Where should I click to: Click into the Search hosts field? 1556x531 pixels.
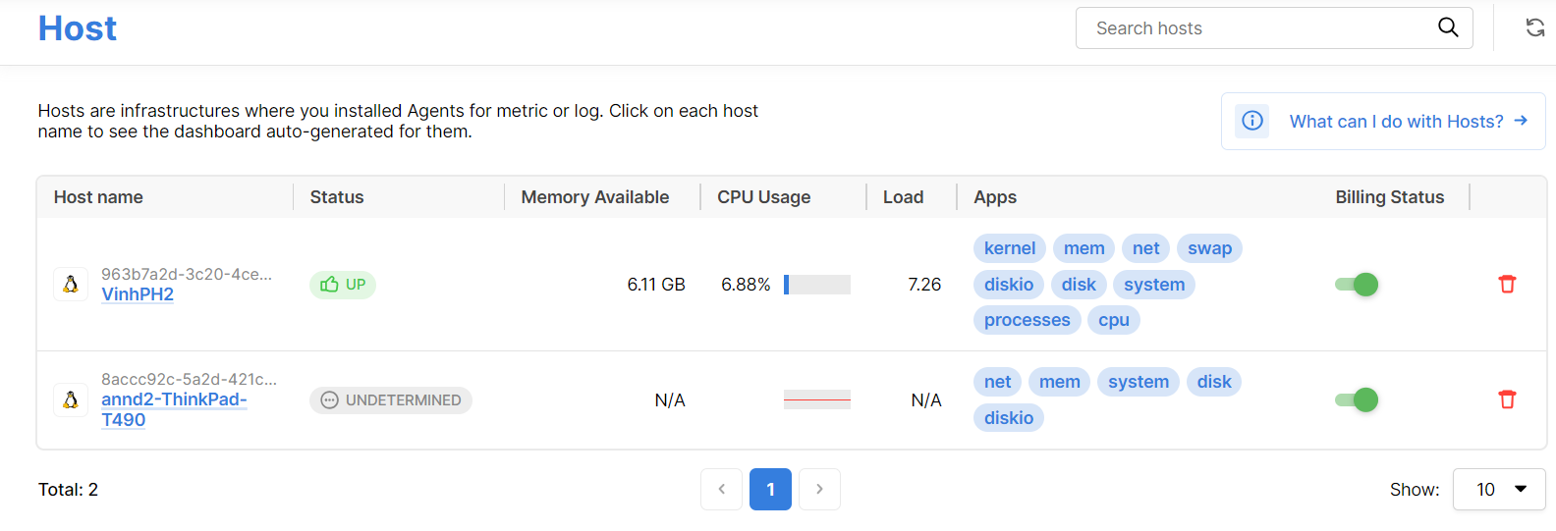coord(1257,28)
